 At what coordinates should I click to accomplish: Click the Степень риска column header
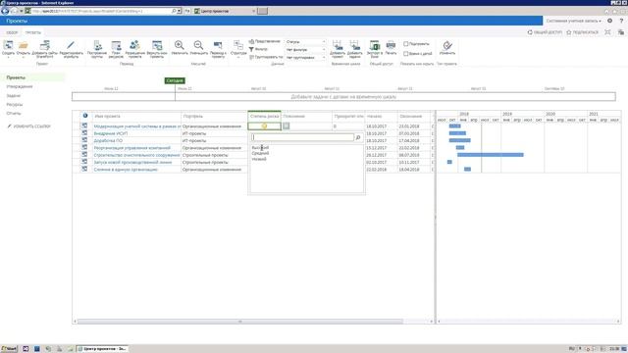point(264,116)
